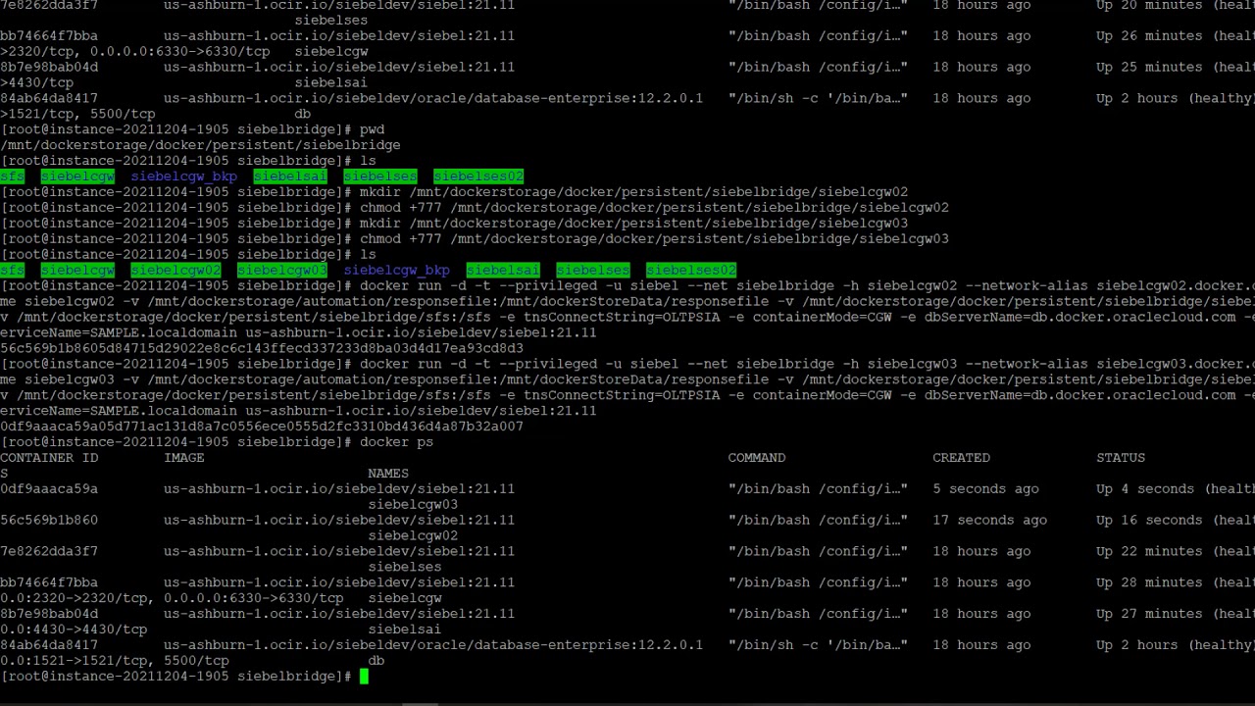The width and height of the screenshot is (1255, 706).
Task: Select short container ID 0df9aaaca59a in table
Action: pyautogui.click(x=49, y=489)
